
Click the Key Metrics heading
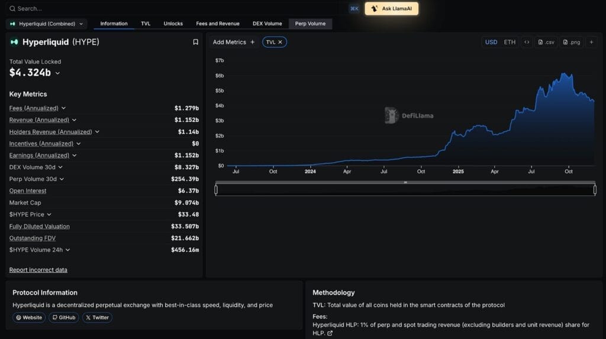tap(28, 94)
